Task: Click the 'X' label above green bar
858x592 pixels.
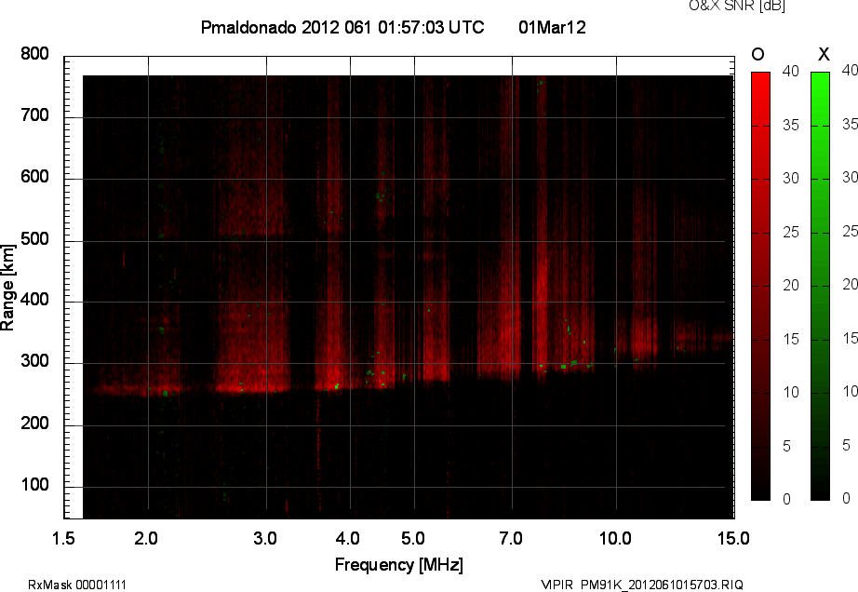Action: coord(824,54)
